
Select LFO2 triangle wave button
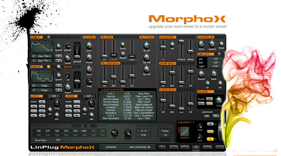[x=68, y=111]
